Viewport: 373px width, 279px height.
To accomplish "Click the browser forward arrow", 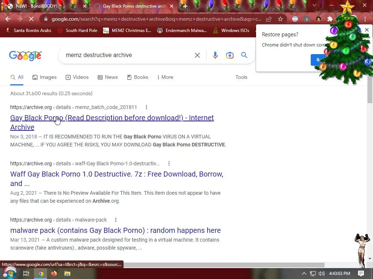I will click(20, 19).
